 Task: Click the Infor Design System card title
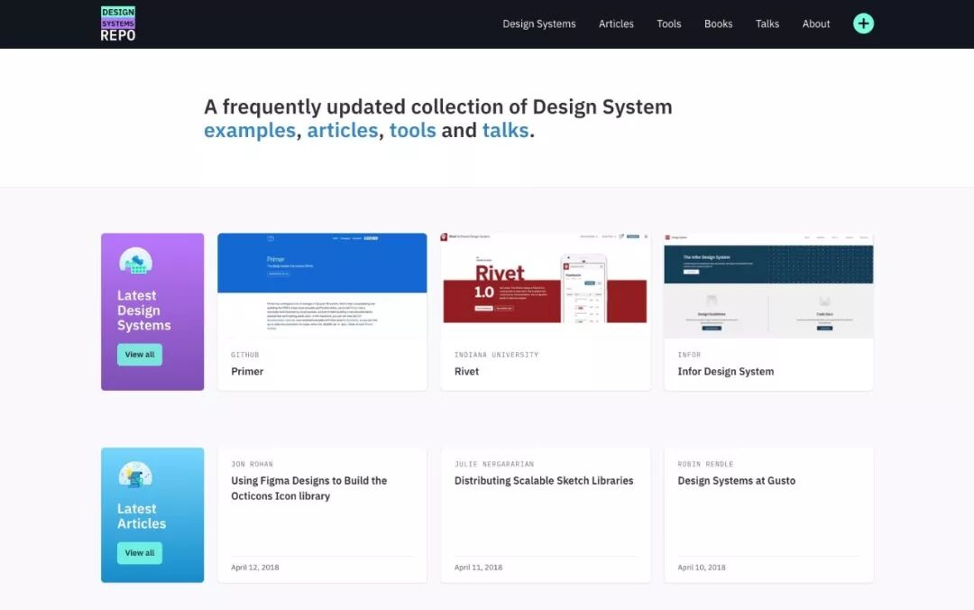[x=725, y=371]
